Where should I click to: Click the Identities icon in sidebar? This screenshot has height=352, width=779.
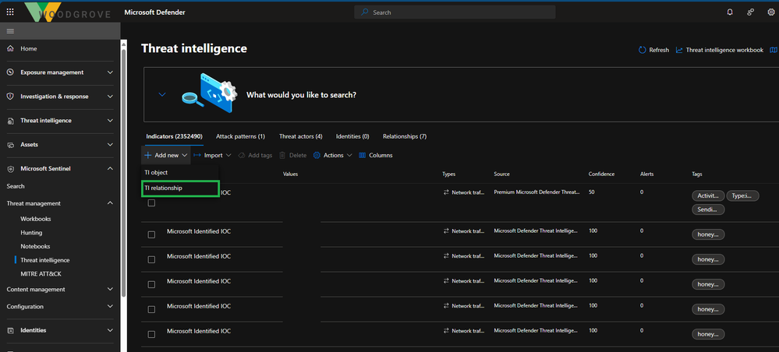pos(10,330)
